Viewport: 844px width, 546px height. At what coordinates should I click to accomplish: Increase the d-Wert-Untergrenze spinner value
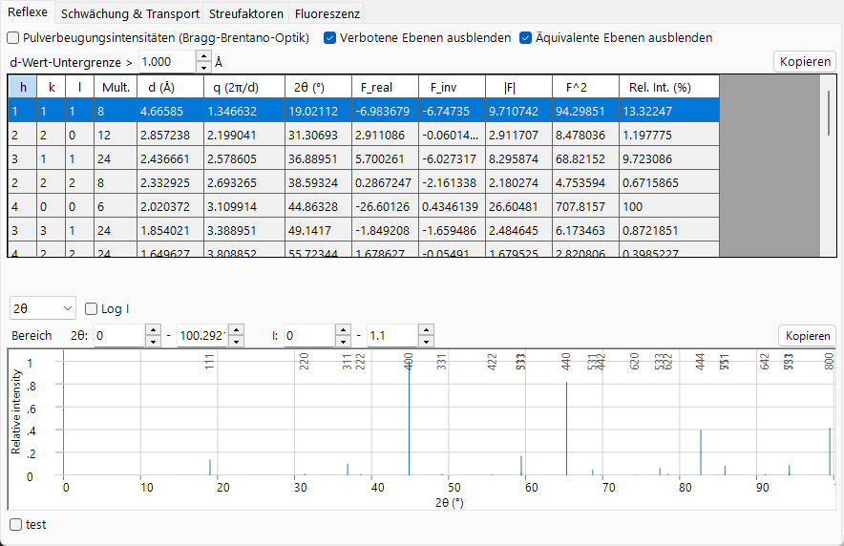[203, 56]
